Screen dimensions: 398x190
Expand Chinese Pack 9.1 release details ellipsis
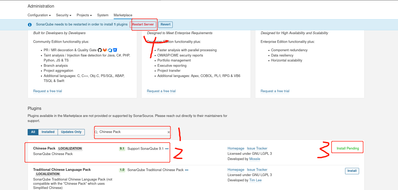167,149
